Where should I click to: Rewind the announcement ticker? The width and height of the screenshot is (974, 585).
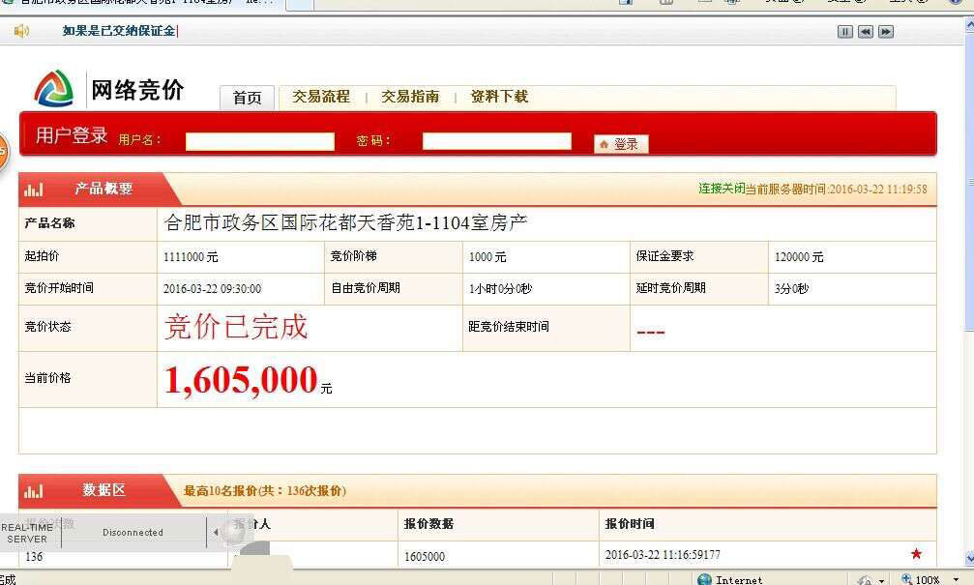pyautogui.click(x=866, y=31)
